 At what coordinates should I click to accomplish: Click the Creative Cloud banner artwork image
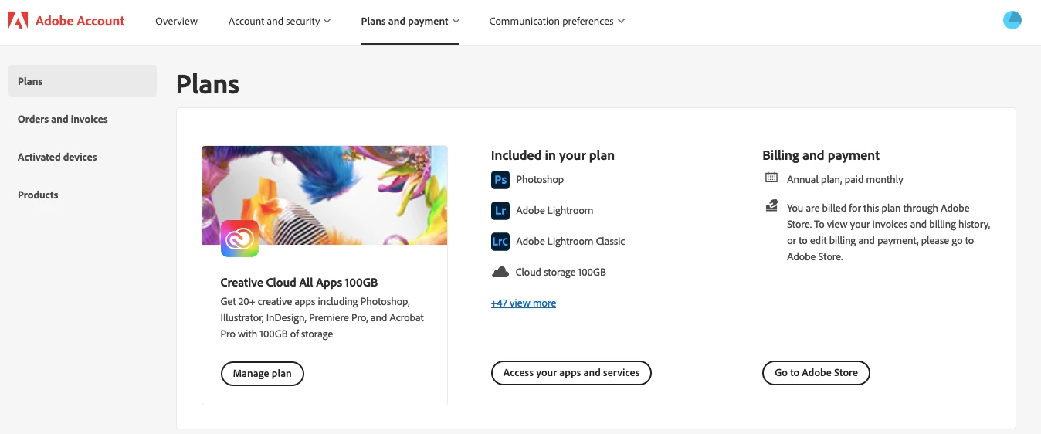(324, 195)
